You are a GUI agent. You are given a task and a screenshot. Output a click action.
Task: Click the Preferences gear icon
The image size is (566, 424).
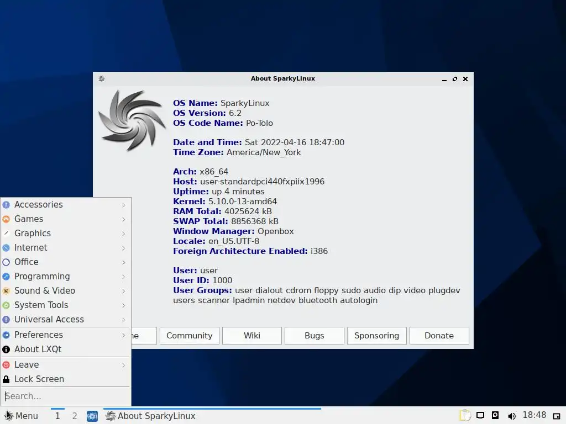click(6, 335)
